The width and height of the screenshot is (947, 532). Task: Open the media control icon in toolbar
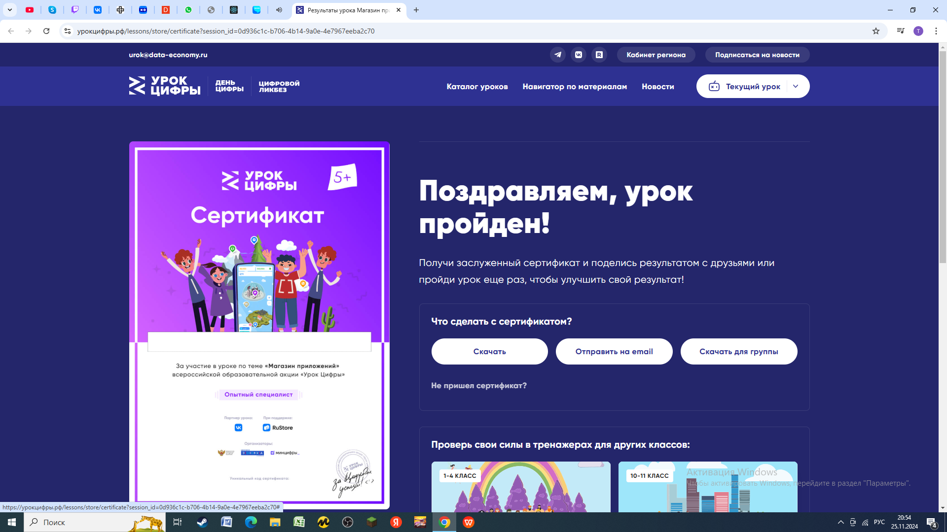tap(901, 31)
